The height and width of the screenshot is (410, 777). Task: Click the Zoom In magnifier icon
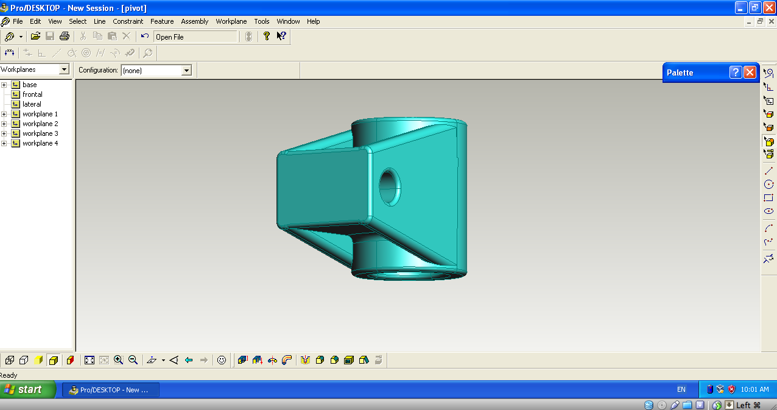119,360
